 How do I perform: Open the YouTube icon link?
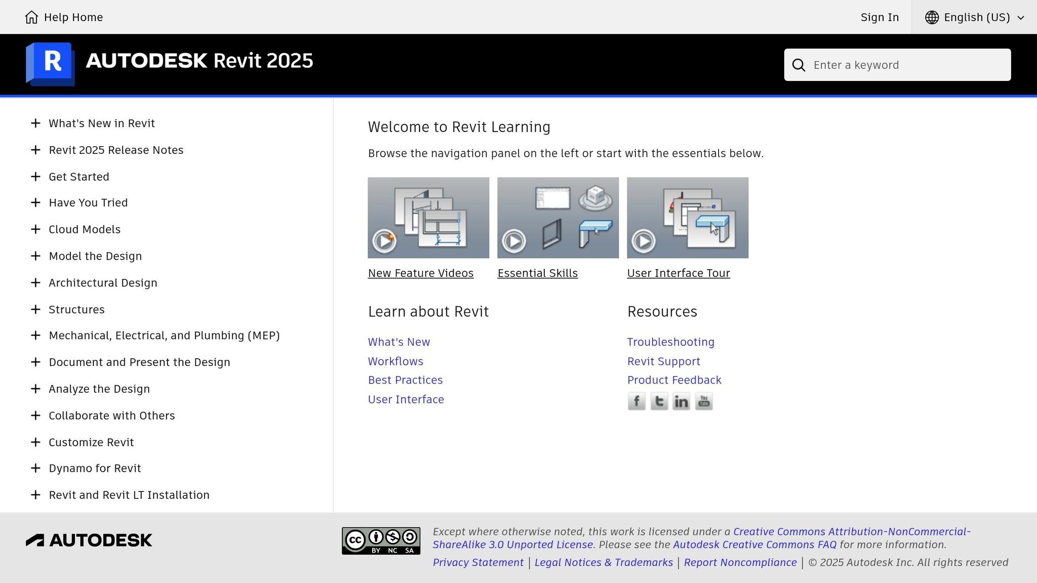[x=704, y=401]
